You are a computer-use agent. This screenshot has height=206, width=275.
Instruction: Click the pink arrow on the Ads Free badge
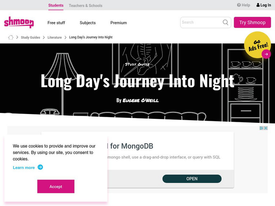[x=266, y=54]
